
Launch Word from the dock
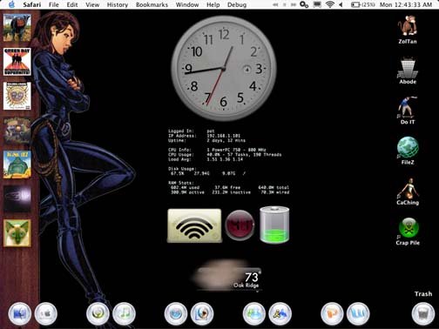[358, 313]
